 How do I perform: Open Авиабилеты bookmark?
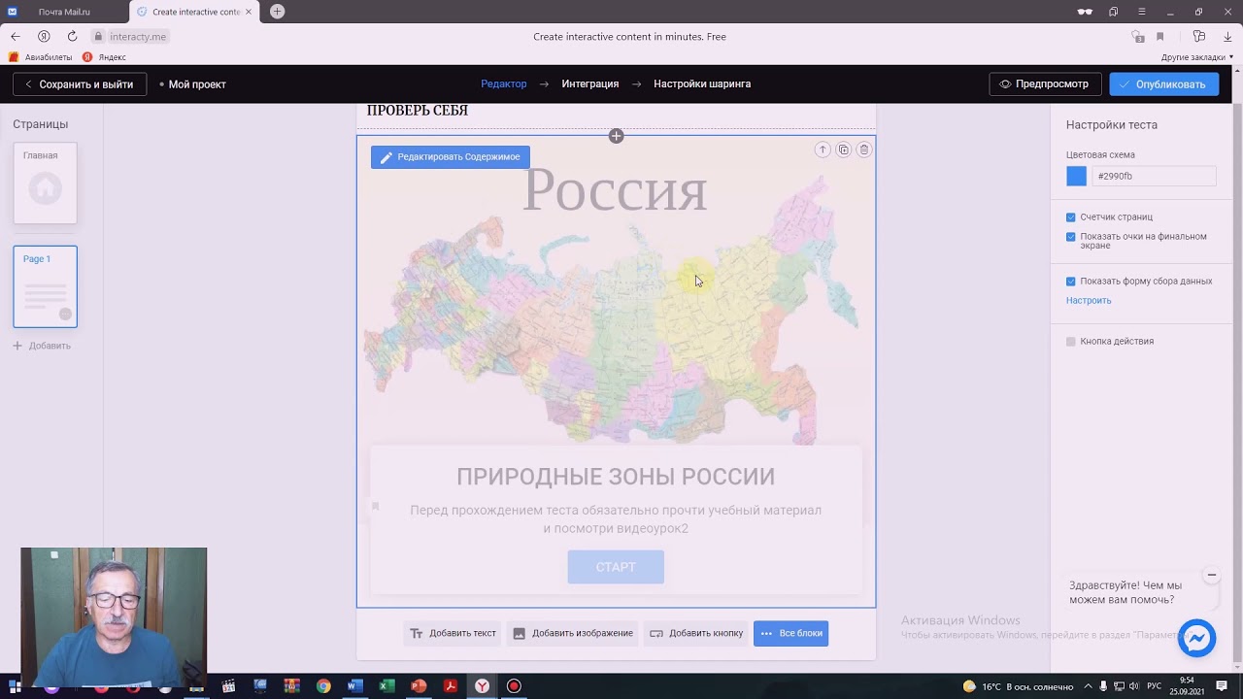pyautogui.click(x=41, y=57)
